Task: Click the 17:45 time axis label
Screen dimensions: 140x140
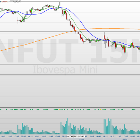Action: [x=17, y=137]
